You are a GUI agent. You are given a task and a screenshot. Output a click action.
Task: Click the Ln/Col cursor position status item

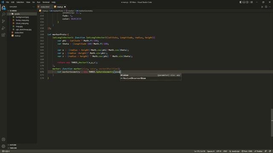pyautogui.click(x=200, y=151)
